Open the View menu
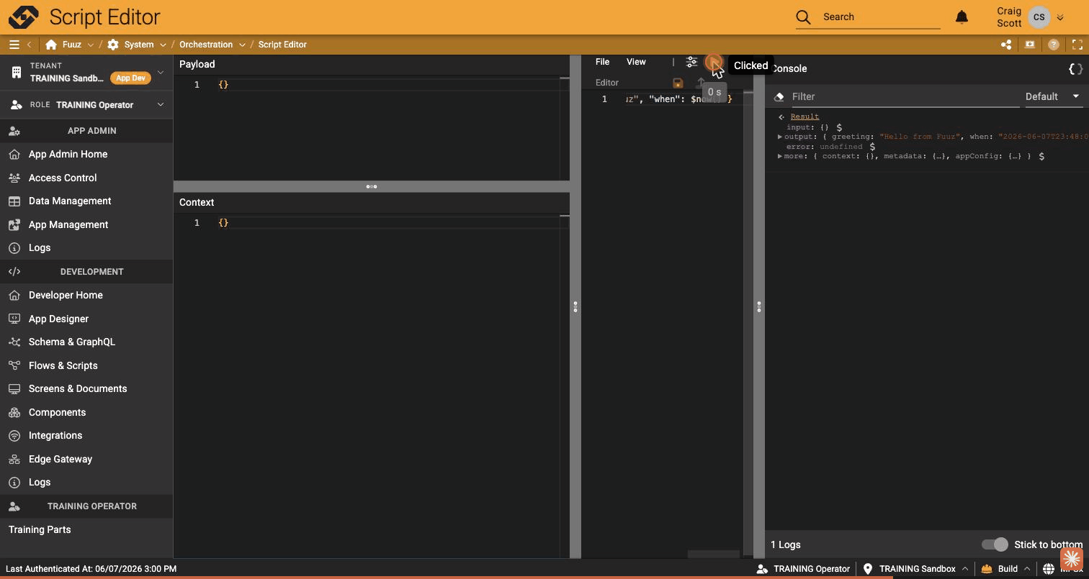This screenshot has width=1089, height=579. coord(636,62)
